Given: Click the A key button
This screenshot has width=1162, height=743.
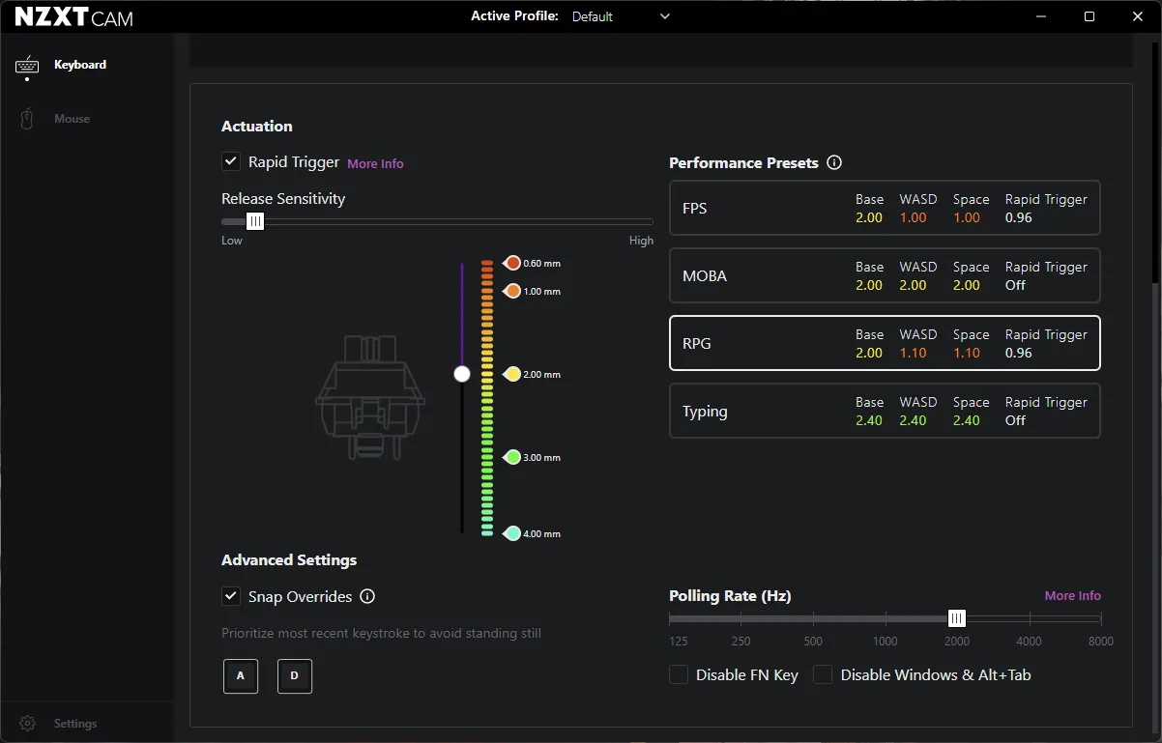Looking at the screenshot, I should pos(241,676).
